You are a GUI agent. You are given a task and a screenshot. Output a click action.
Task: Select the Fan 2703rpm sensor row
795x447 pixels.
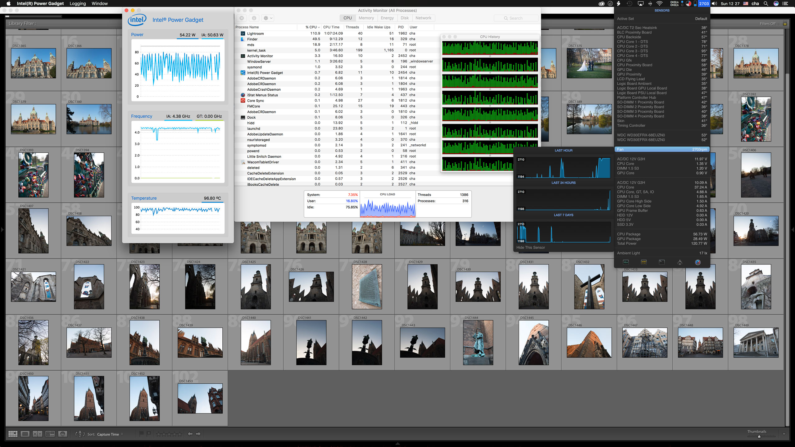click(x=662, y=149)
